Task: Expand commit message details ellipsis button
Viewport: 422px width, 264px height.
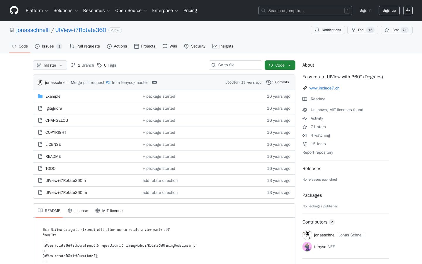Action: point(154,82)
